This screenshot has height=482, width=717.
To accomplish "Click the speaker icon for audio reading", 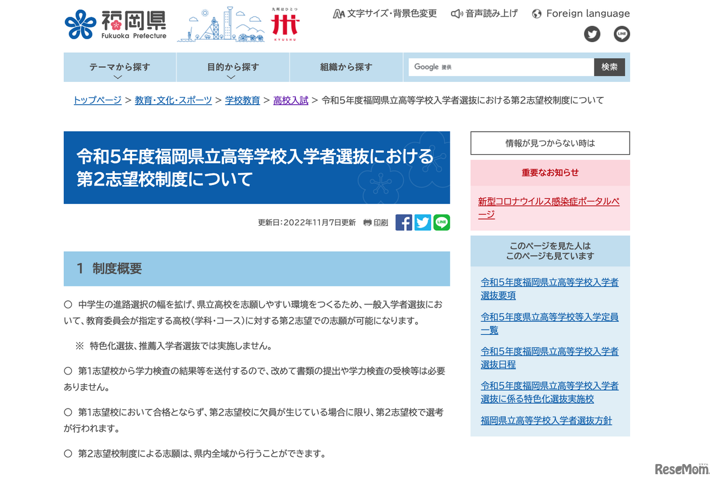I will click(457, 13).
